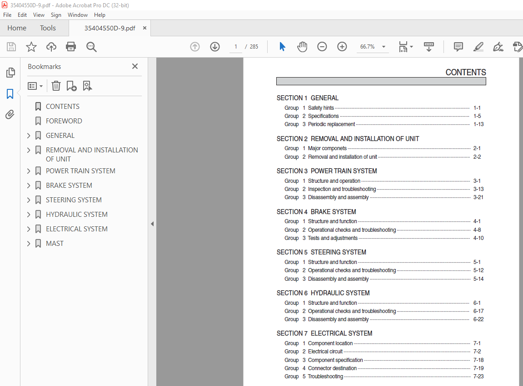Open the Find text magnifier tool
The height and width of the screenshot is (386, 523).
(91, 47)
